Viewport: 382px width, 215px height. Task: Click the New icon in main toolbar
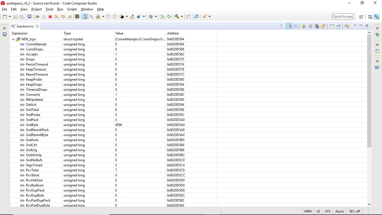(x=4, y=17)
